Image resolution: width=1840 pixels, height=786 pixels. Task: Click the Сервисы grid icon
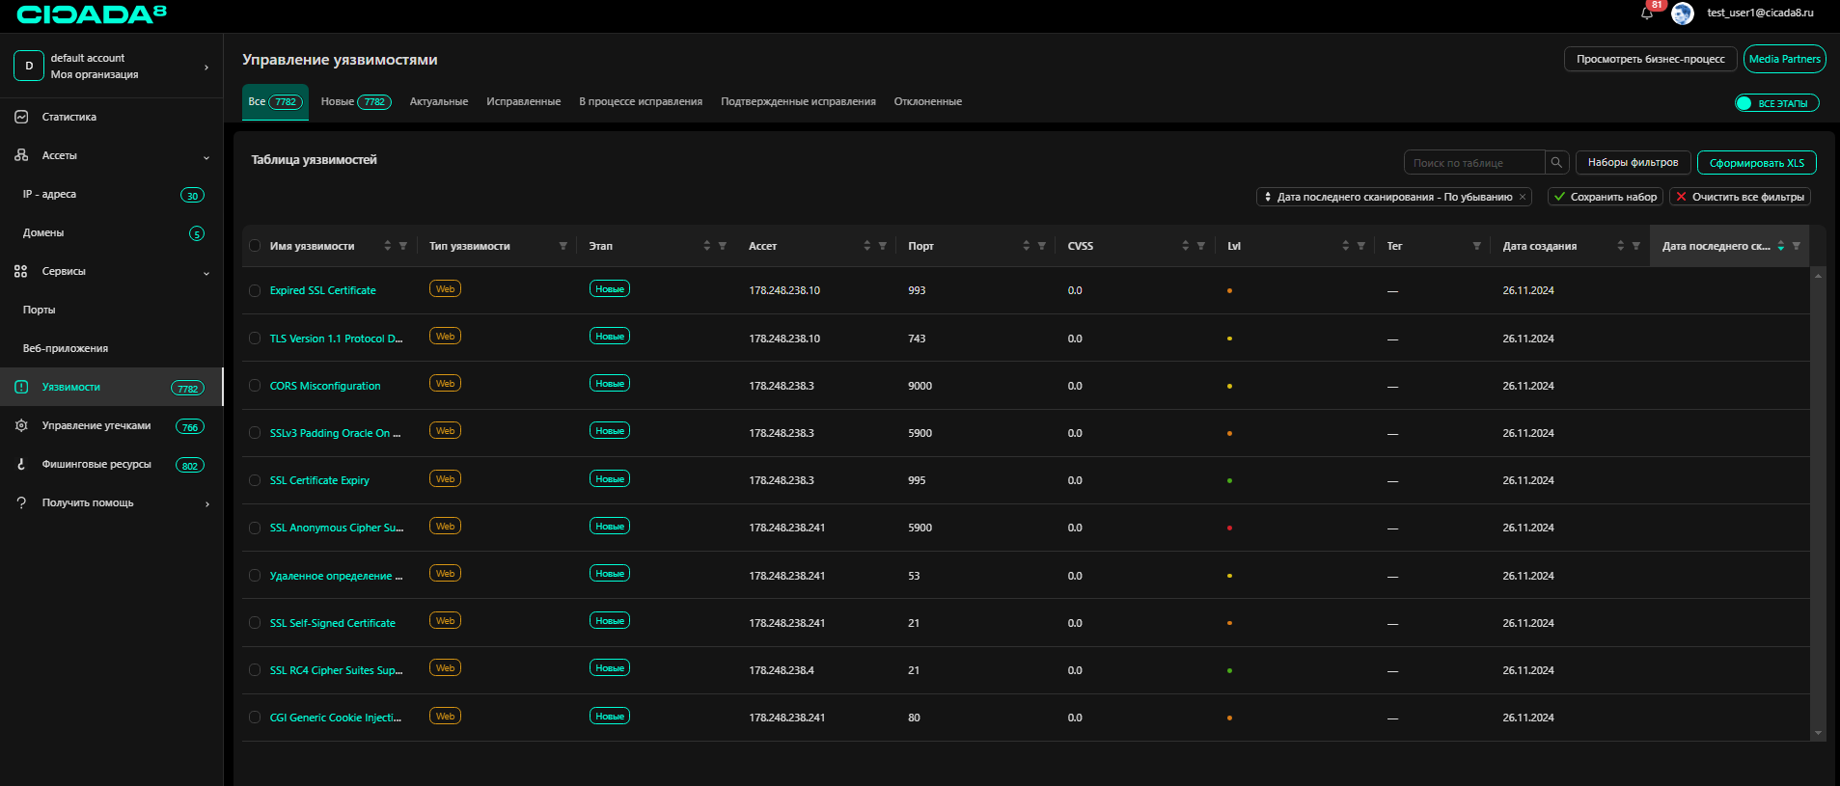coord(21,271)
